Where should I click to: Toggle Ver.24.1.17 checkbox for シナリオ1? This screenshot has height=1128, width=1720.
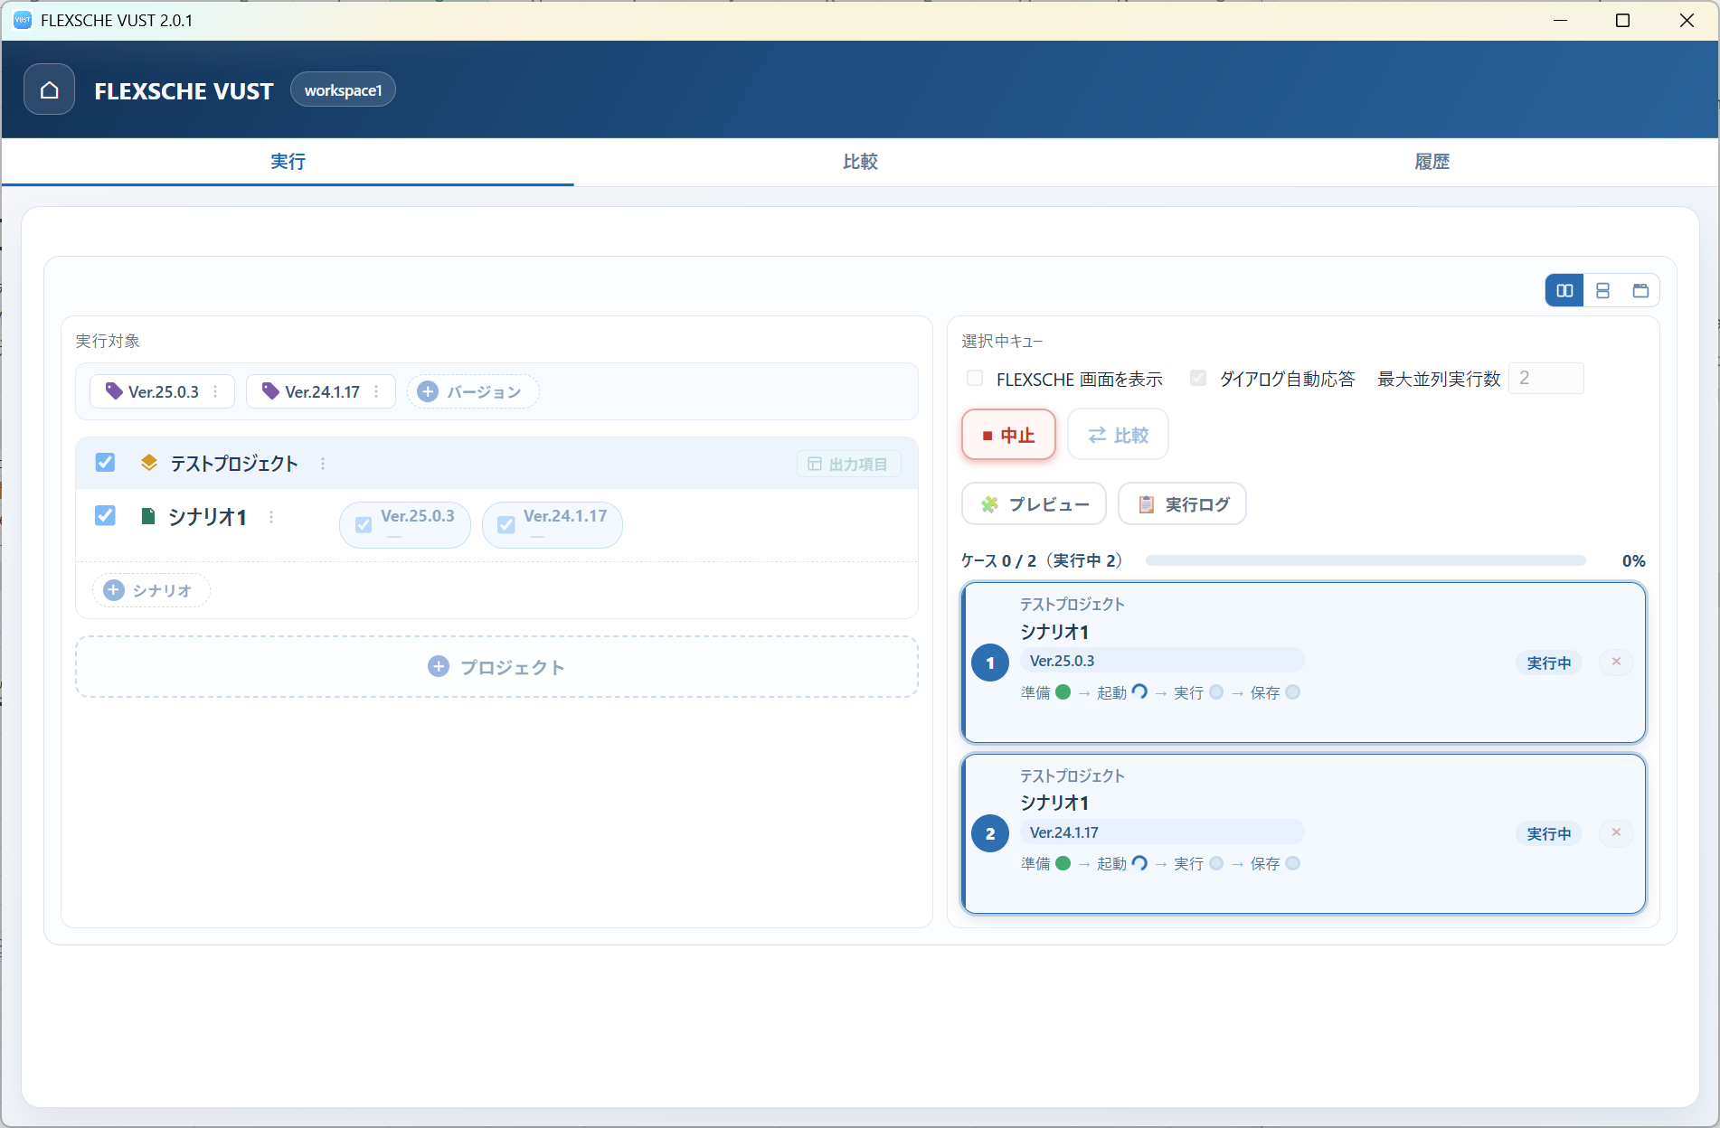(506, 524)
